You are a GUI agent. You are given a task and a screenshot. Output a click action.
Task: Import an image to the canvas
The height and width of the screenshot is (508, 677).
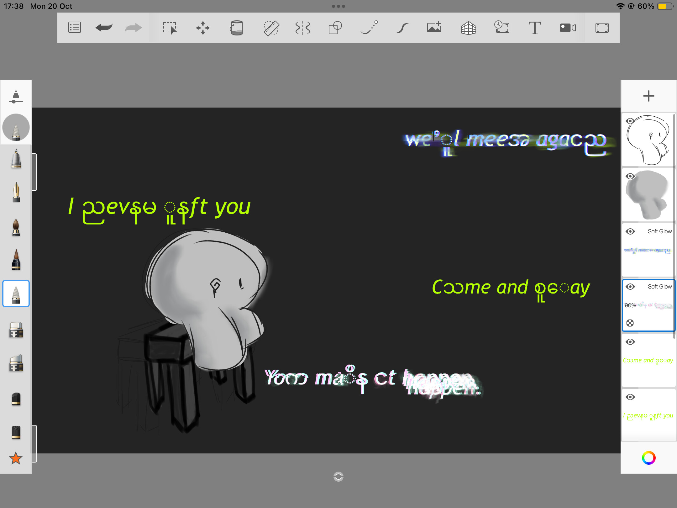click(434, 28)
